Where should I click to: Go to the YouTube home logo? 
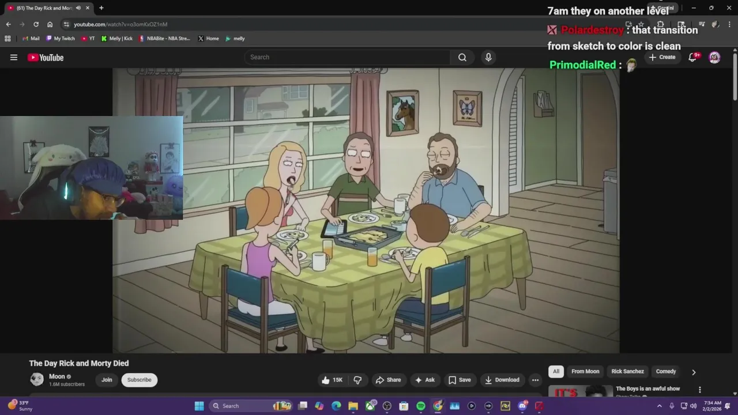pos(46,57)
